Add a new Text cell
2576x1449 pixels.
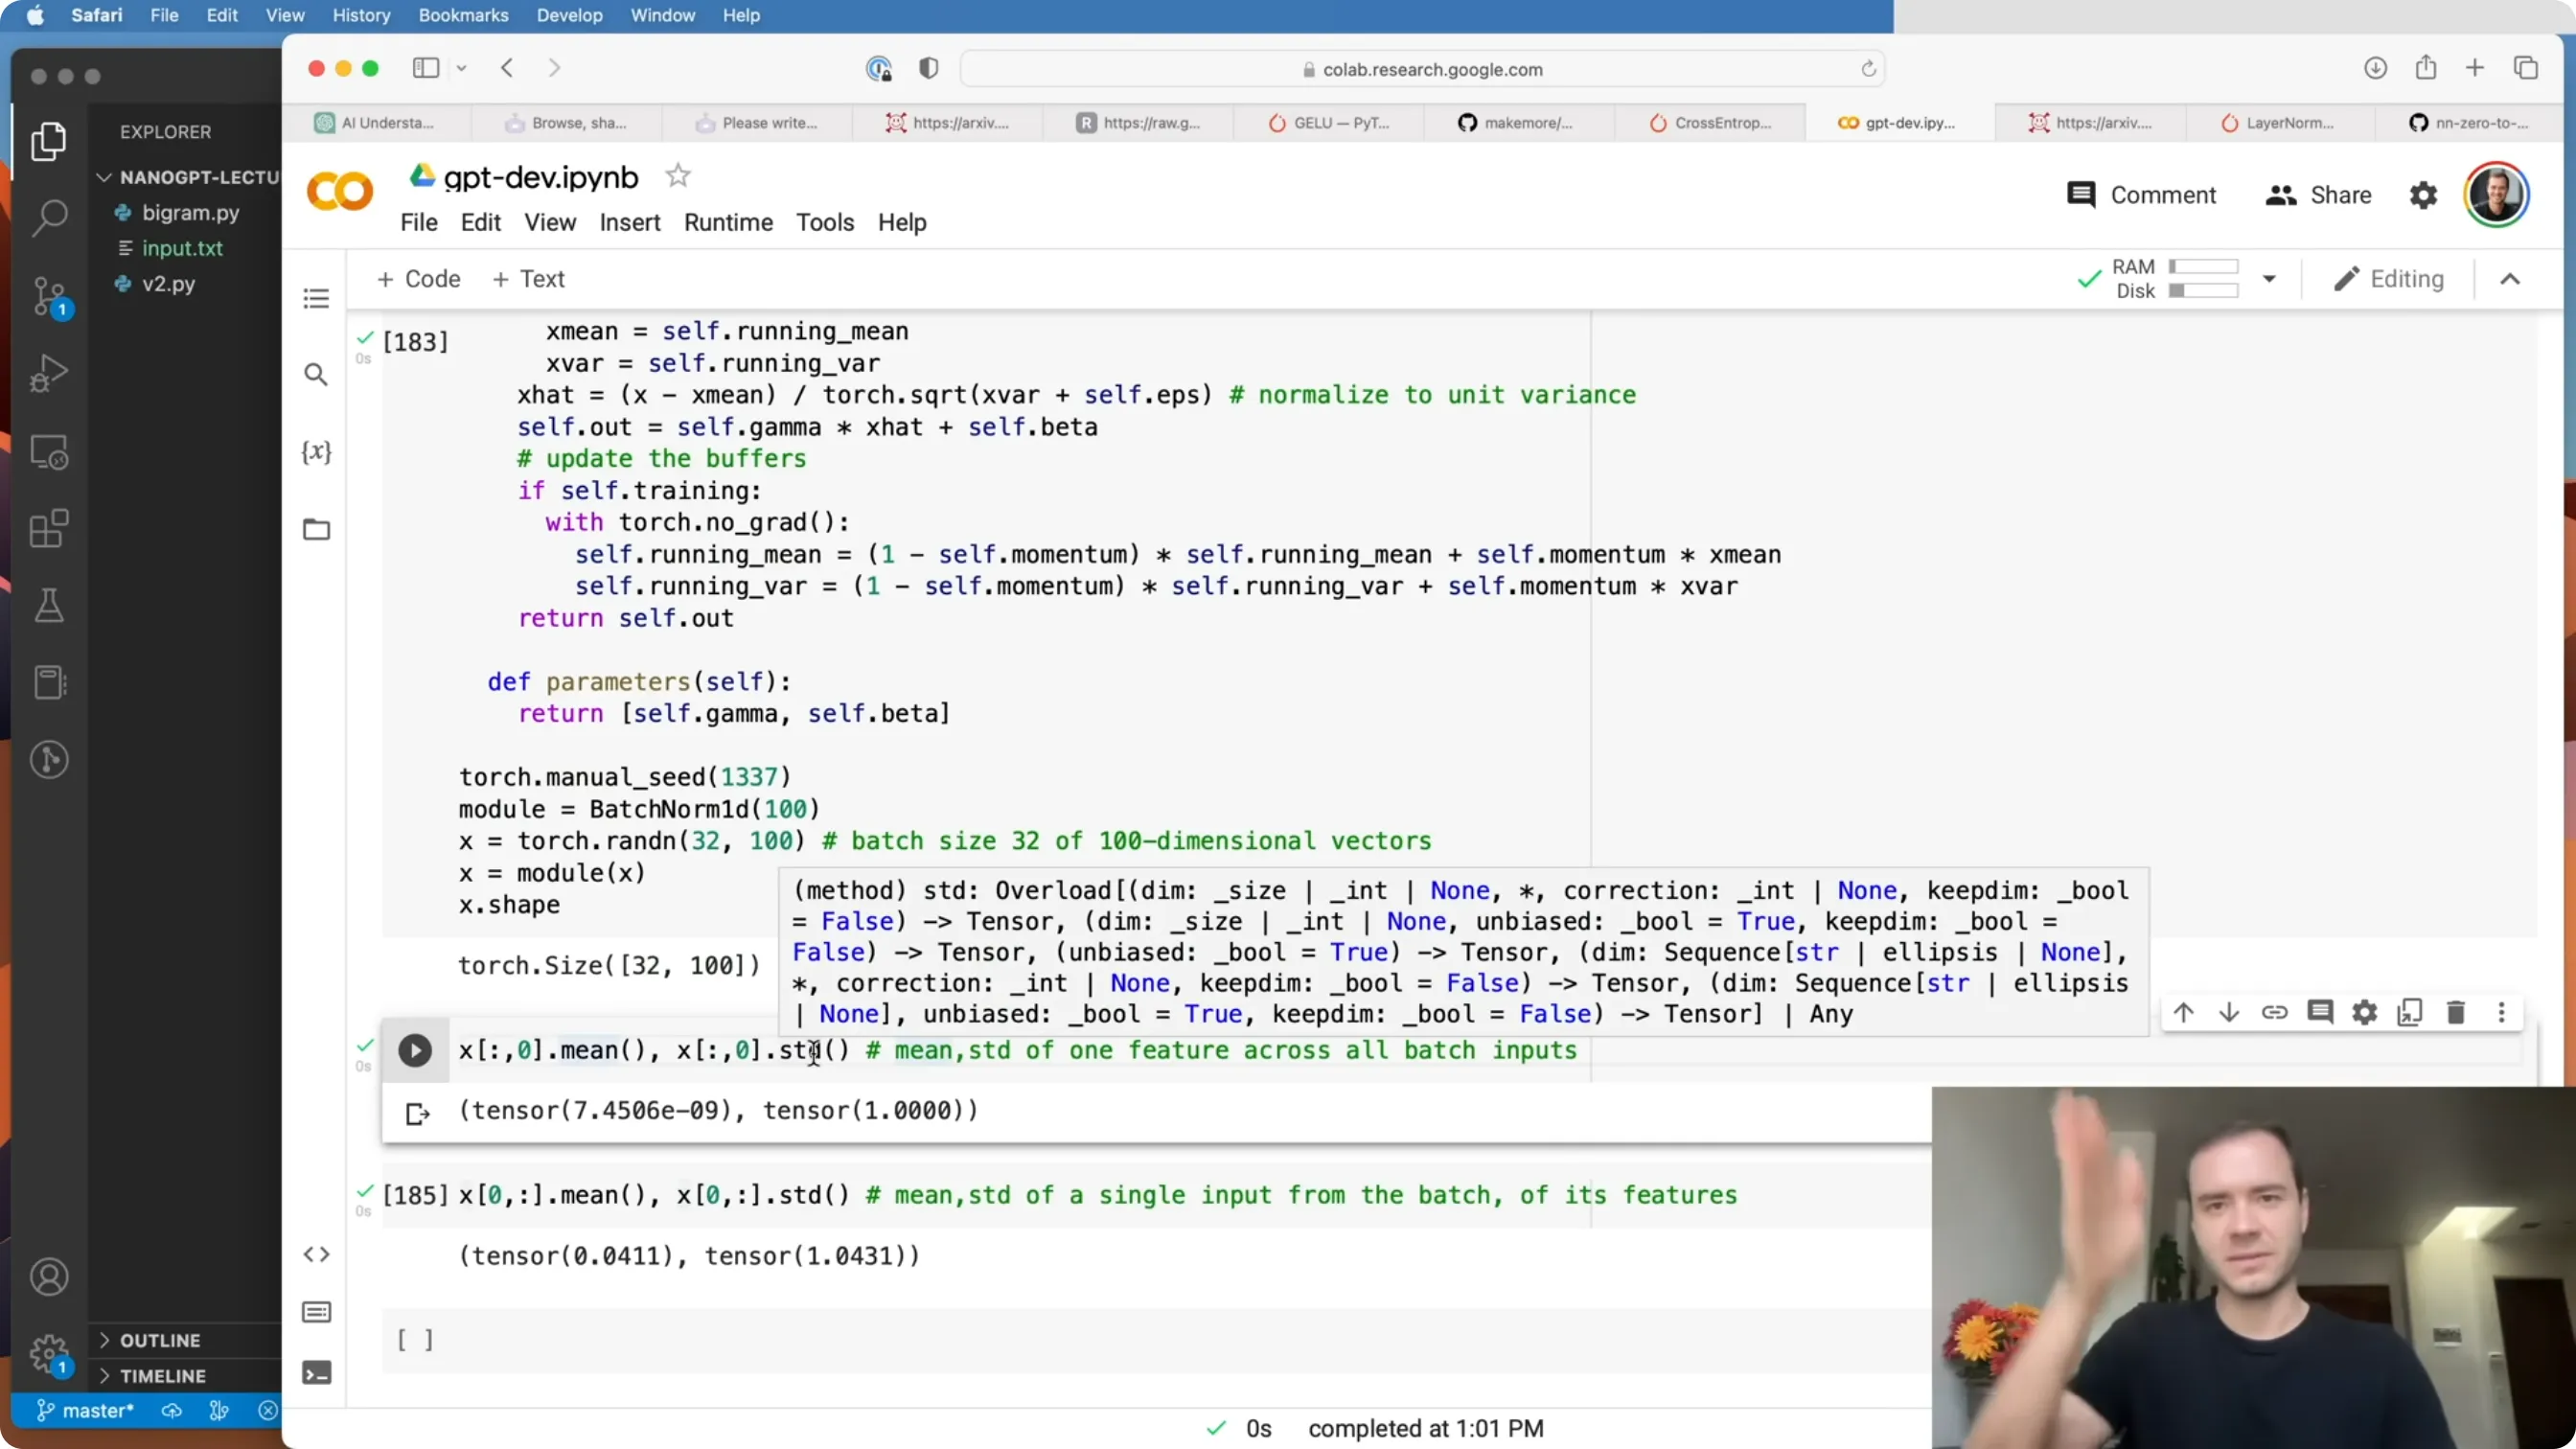(528, 279)
